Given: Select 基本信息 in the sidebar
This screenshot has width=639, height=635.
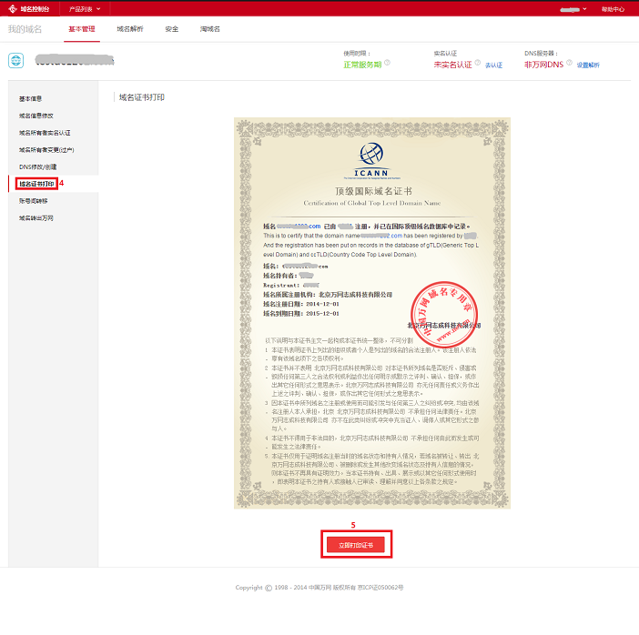Looking at the screenshot, I should tap(31, 97).
